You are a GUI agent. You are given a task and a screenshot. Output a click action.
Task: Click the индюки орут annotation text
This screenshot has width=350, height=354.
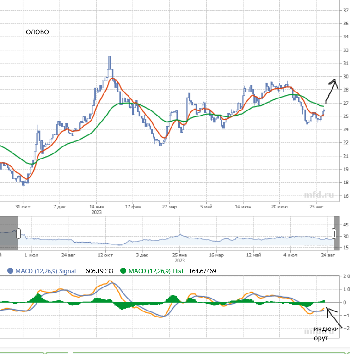(x=326, y=333)
